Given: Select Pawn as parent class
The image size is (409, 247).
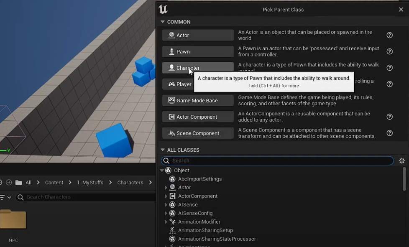Looking at the screenshot, I should 198,51.
